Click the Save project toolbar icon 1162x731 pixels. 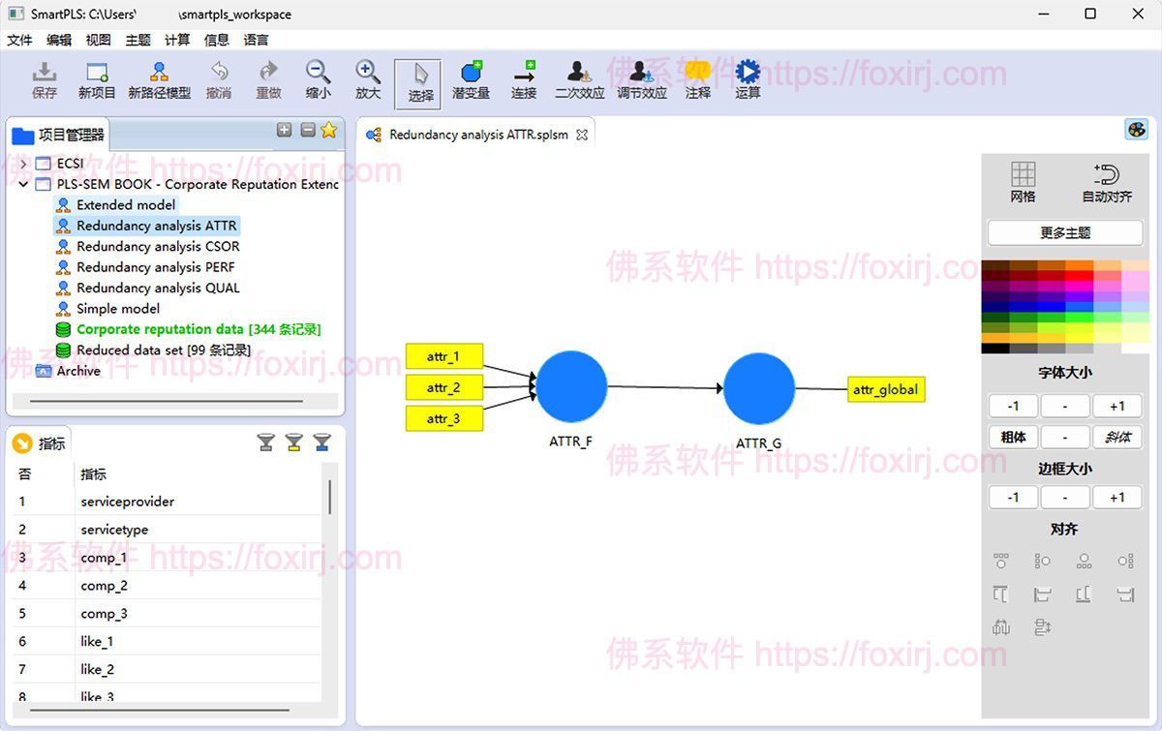[45, 80]
